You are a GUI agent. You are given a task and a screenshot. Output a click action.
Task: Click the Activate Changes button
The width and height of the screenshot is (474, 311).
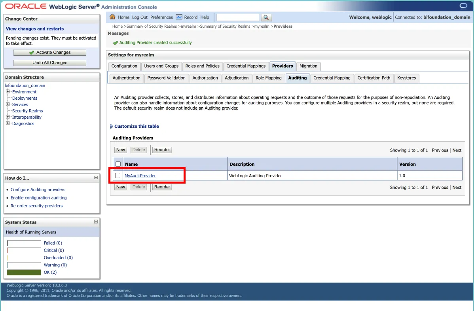(x=50, y=53)
